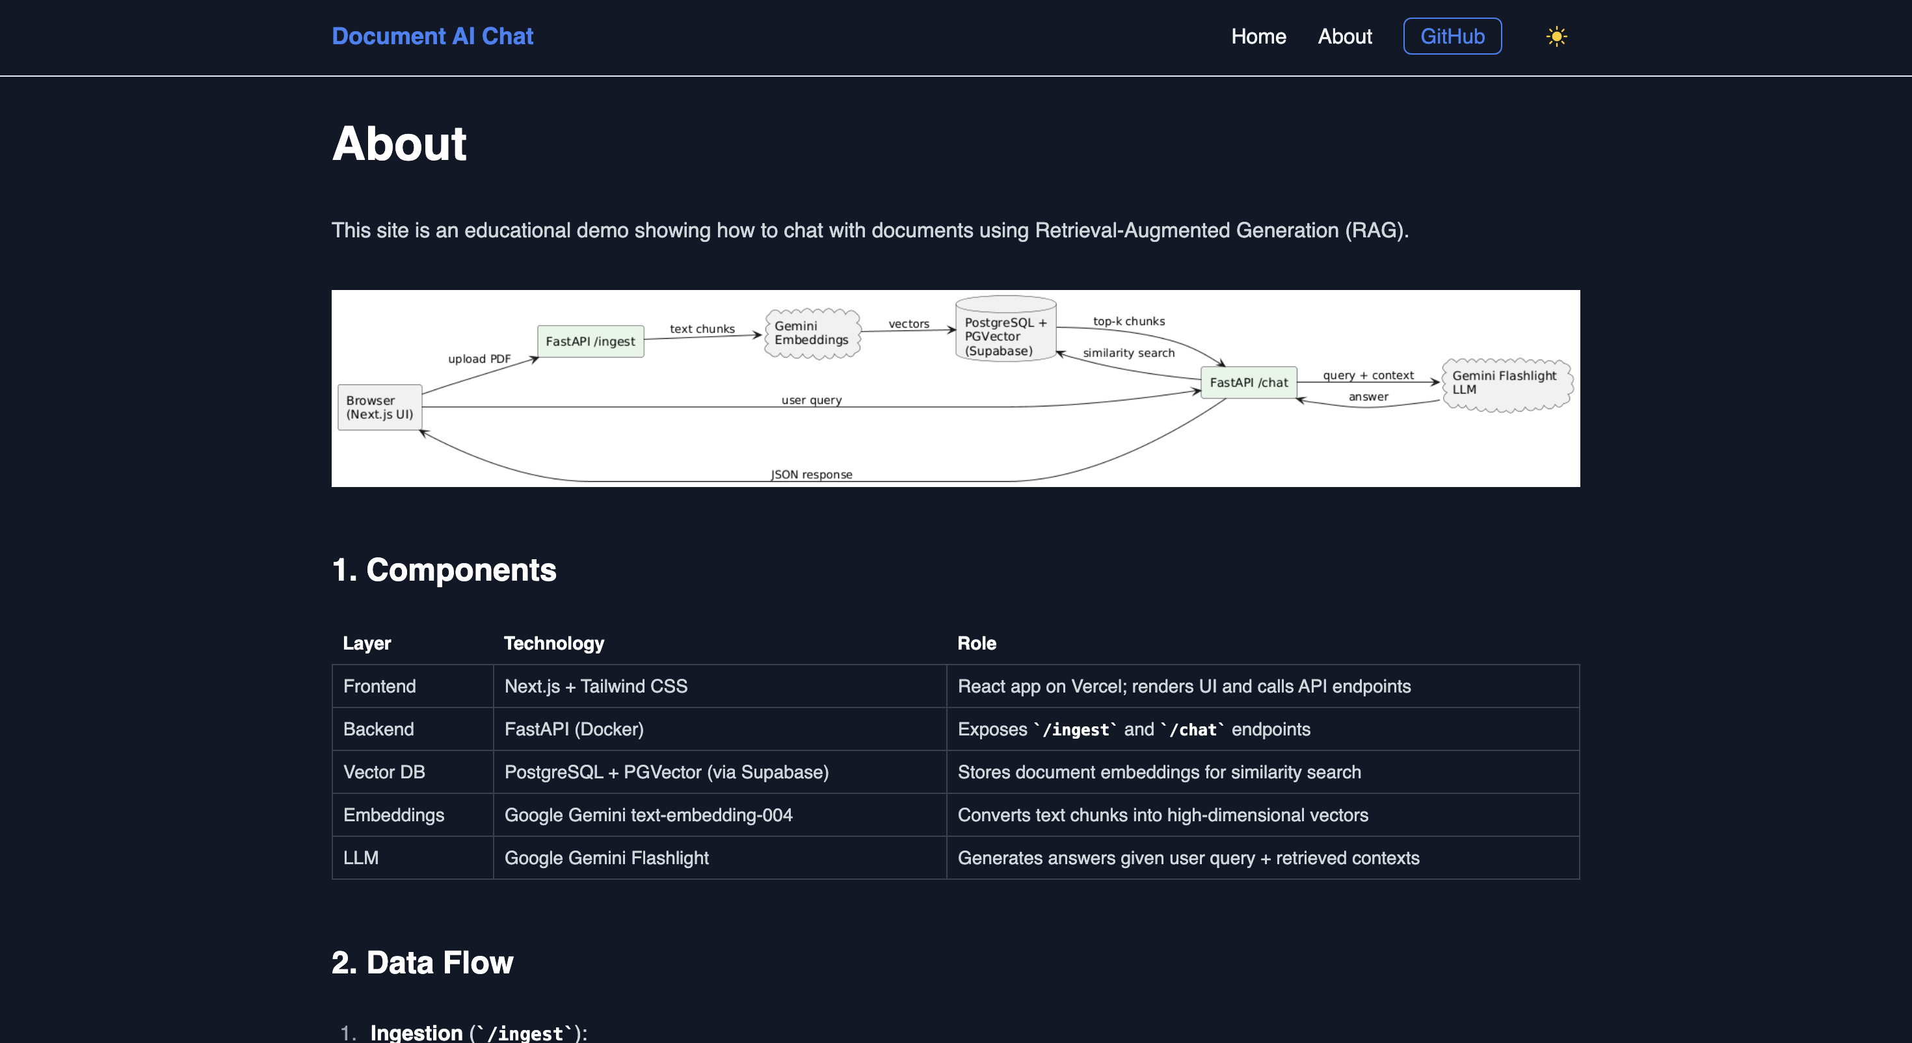1912x1043 pixels.
Task: Click the Google Gemini text-embedding-004 cell
Action: tap(648, 815)
